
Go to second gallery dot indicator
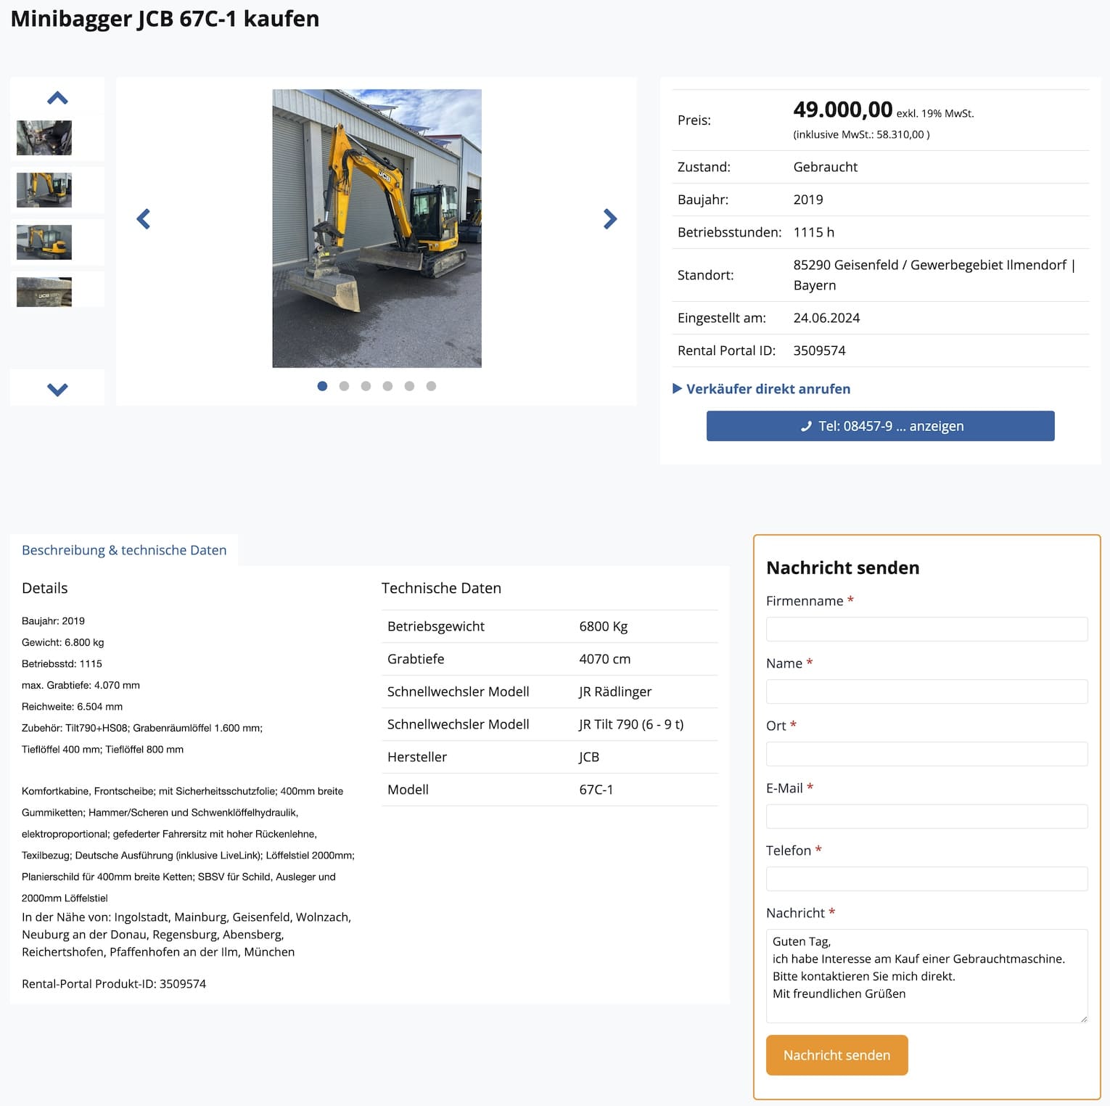click(344, 386)
